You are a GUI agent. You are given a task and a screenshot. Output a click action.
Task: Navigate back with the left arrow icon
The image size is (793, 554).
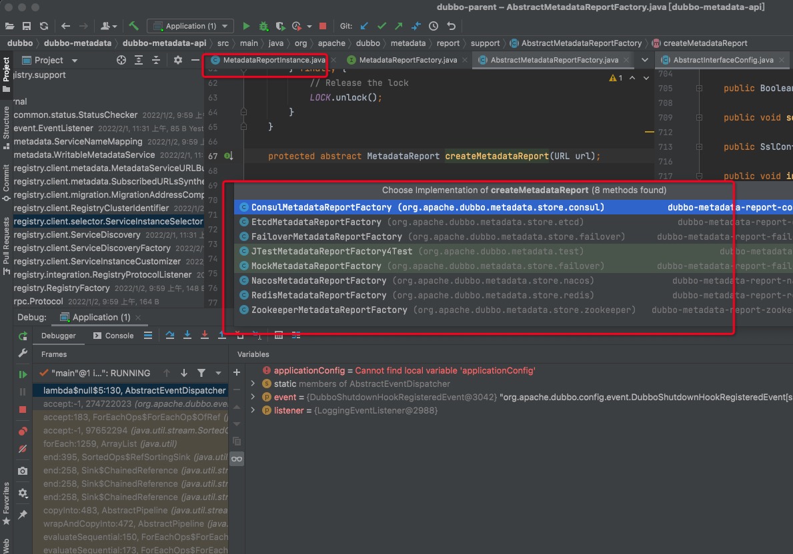66,26
